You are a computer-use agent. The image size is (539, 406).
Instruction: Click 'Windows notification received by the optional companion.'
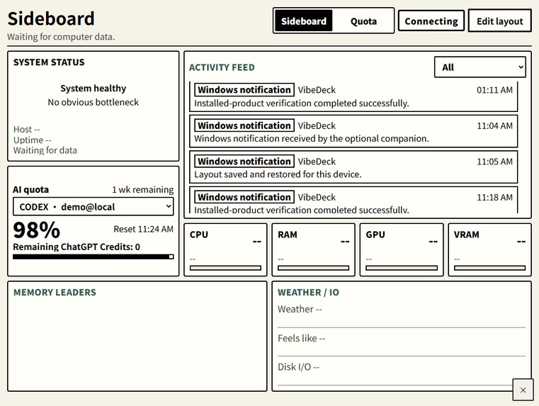point(312,139)
